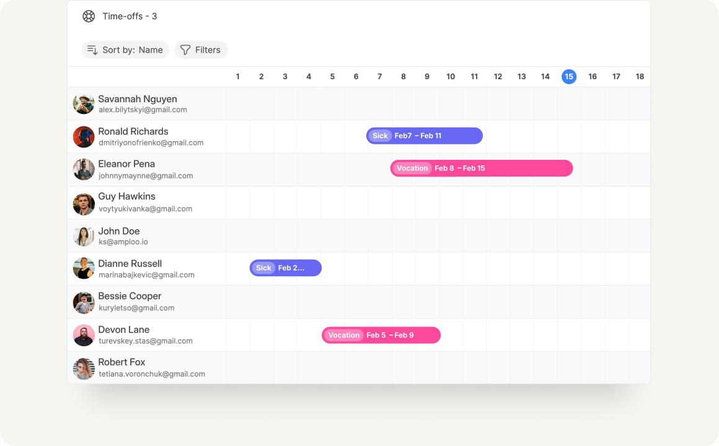Click the Vocation badge on Eleanor Pena's bar
The image size is (719, 446).
412,168
